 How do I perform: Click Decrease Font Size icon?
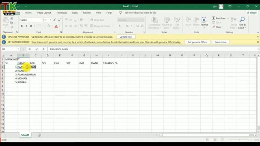point(59,20)
